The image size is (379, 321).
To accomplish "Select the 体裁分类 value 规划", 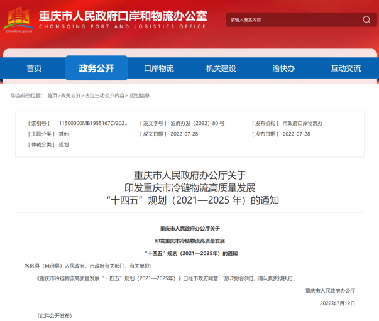I will click(x=64, y=144).
